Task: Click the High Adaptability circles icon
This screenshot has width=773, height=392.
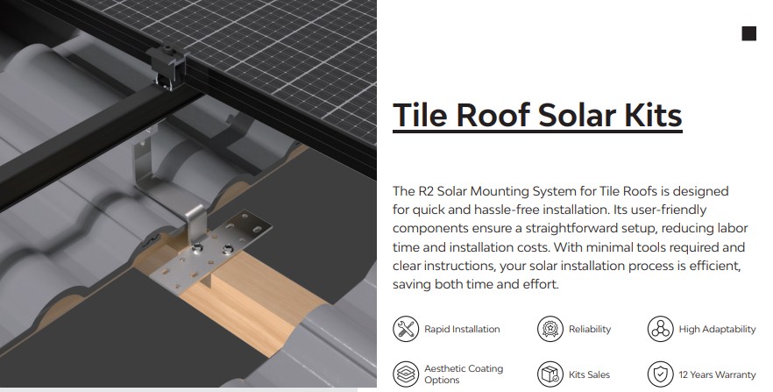Action: click(660, 329)
